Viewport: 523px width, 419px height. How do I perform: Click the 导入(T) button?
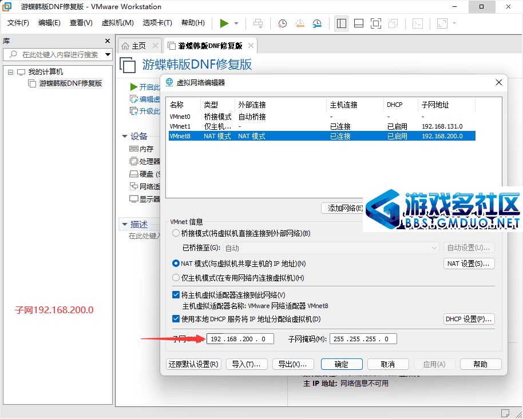[247, 364]
